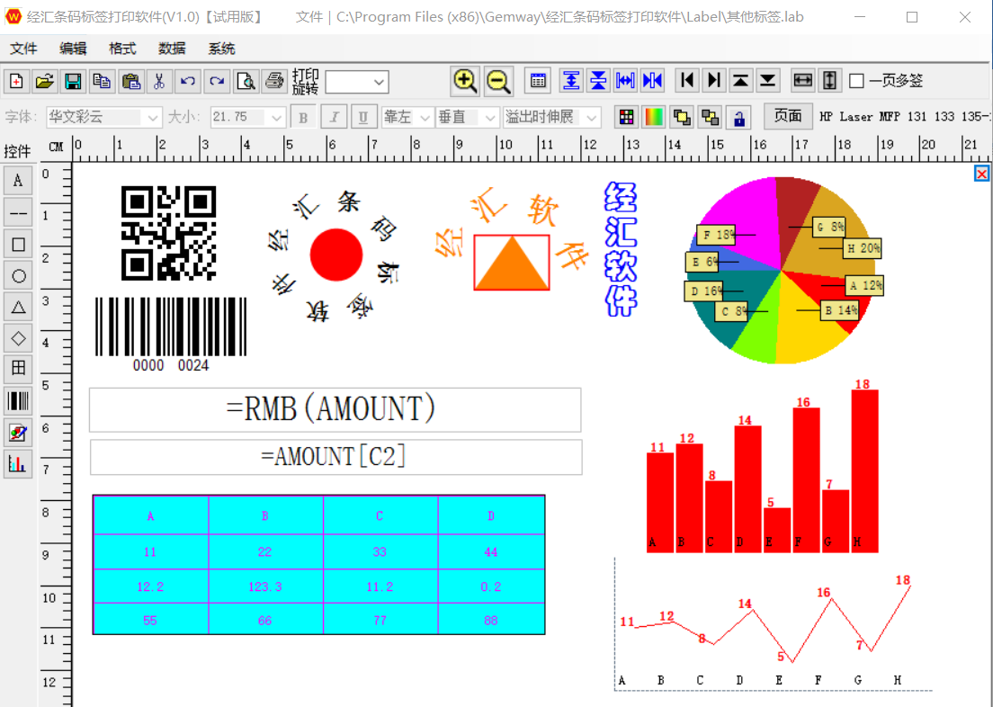Enable the 一页多签 checkbox
993x707 pixels.
point(856,81)
